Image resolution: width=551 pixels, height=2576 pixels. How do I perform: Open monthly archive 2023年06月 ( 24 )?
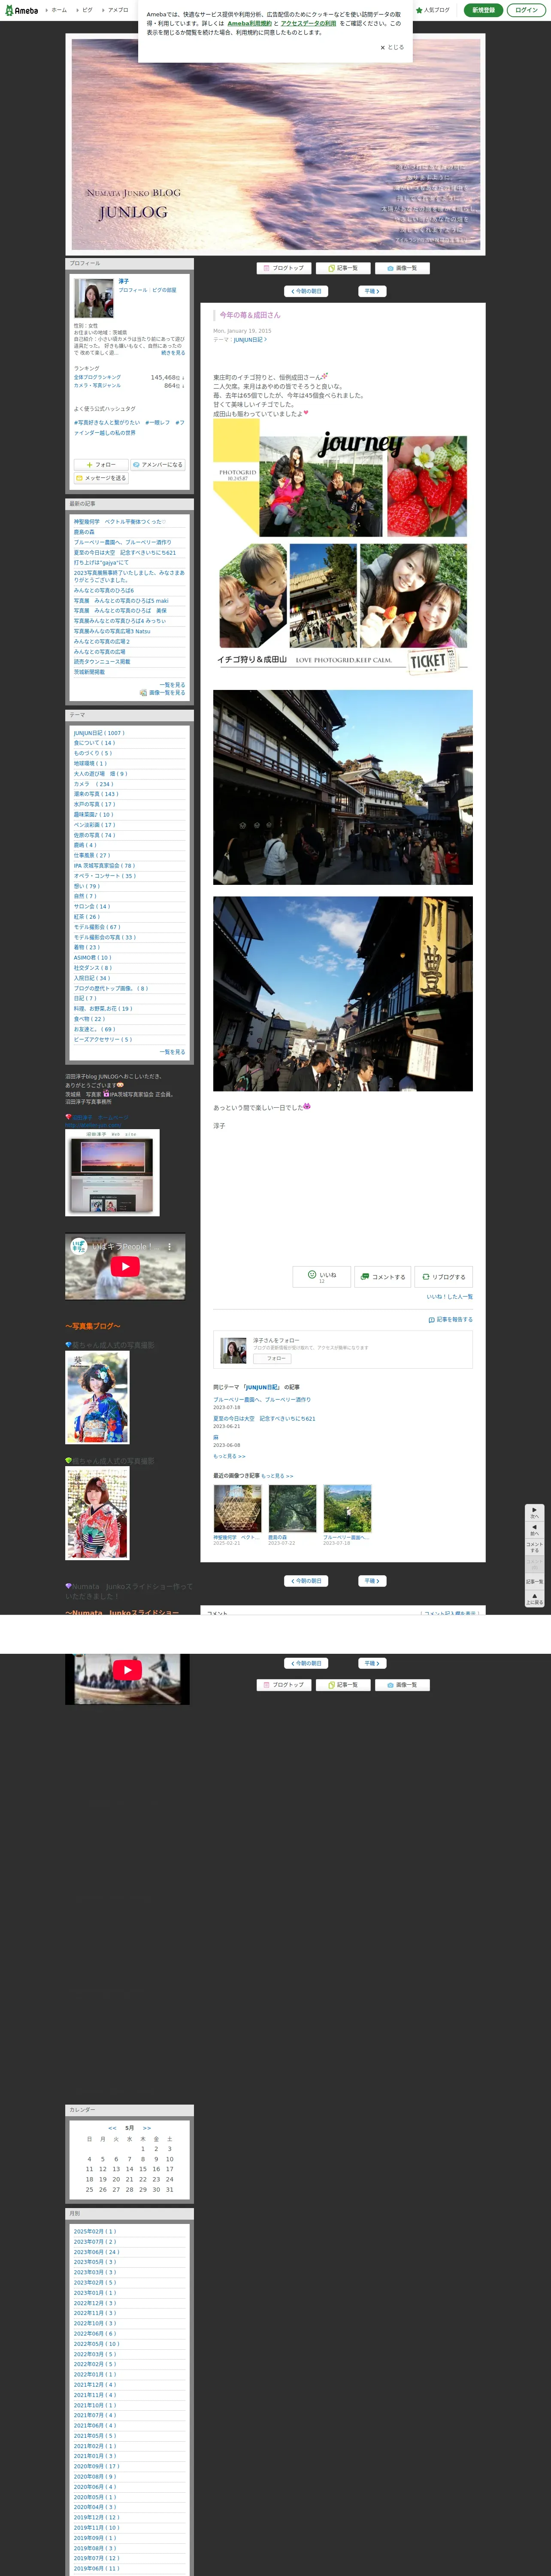point(96,2252)
